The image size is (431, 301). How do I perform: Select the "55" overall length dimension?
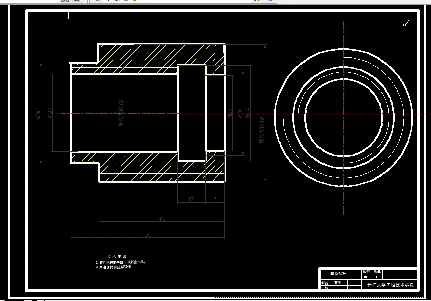[148, 235]
